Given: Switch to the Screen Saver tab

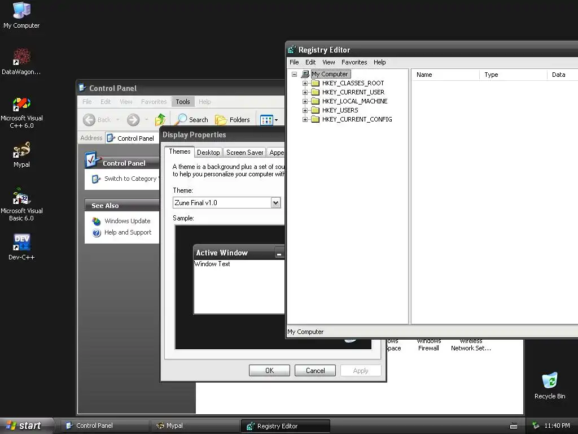Looking at the screenshot, I should (245, 153).
